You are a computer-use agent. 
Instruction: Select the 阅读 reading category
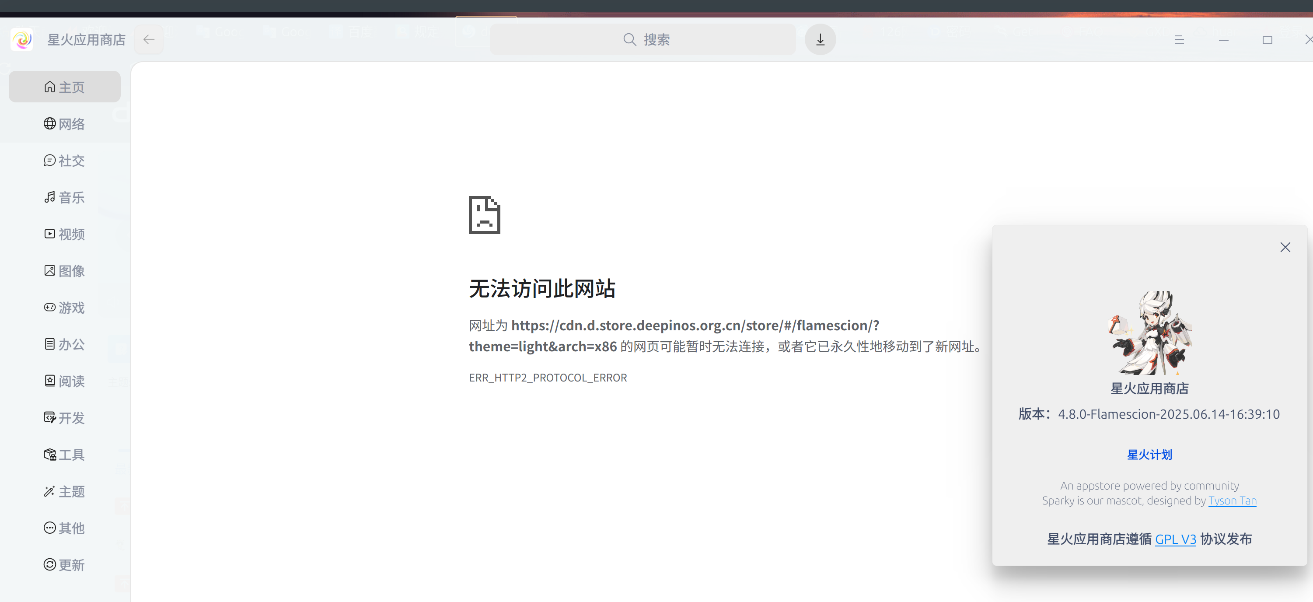[x=65, y=381]
